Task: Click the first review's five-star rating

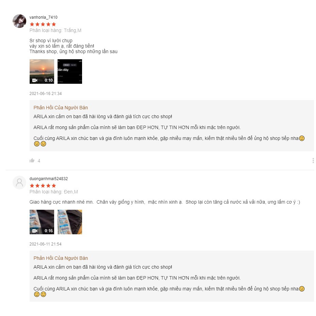Action: tap(43, 25)
